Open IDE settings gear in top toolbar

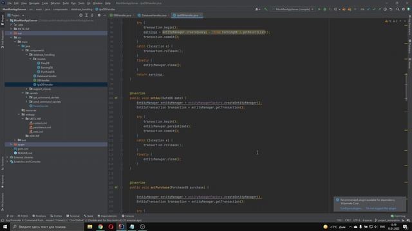tap(404, 9)
